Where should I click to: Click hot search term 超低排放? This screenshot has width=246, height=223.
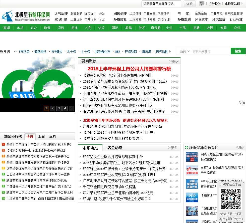40,52
